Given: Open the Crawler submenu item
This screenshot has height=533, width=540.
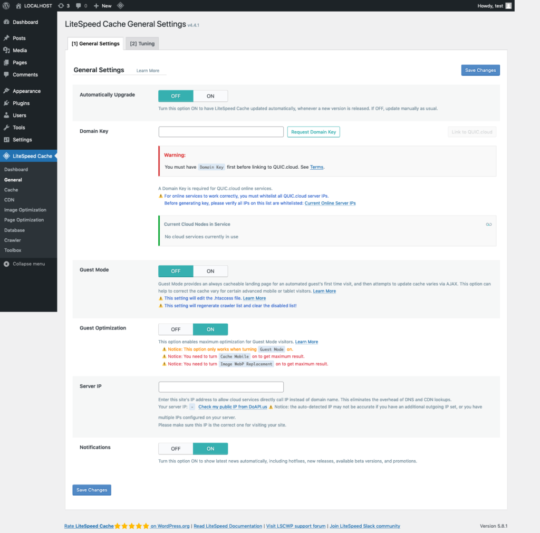Looking at the screenshot, I should (13, 240).
